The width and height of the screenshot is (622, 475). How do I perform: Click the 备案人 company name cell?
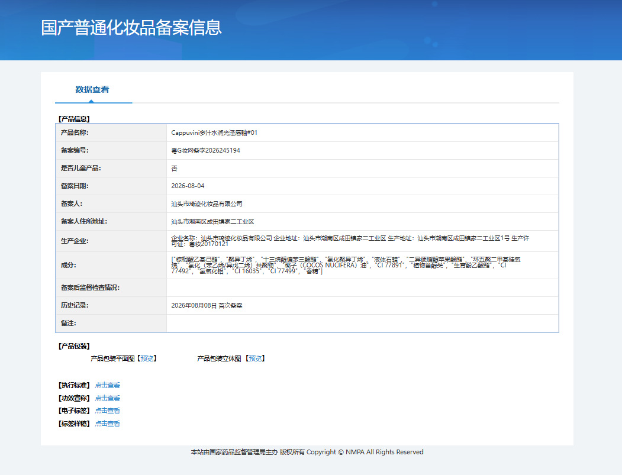point(362,204)
